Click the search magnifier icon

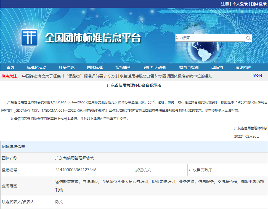pos(248,38)
